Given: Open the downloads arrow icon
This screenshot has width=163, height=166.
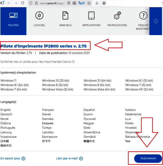Looking at the screenshot, I should (x=97, y=3).
